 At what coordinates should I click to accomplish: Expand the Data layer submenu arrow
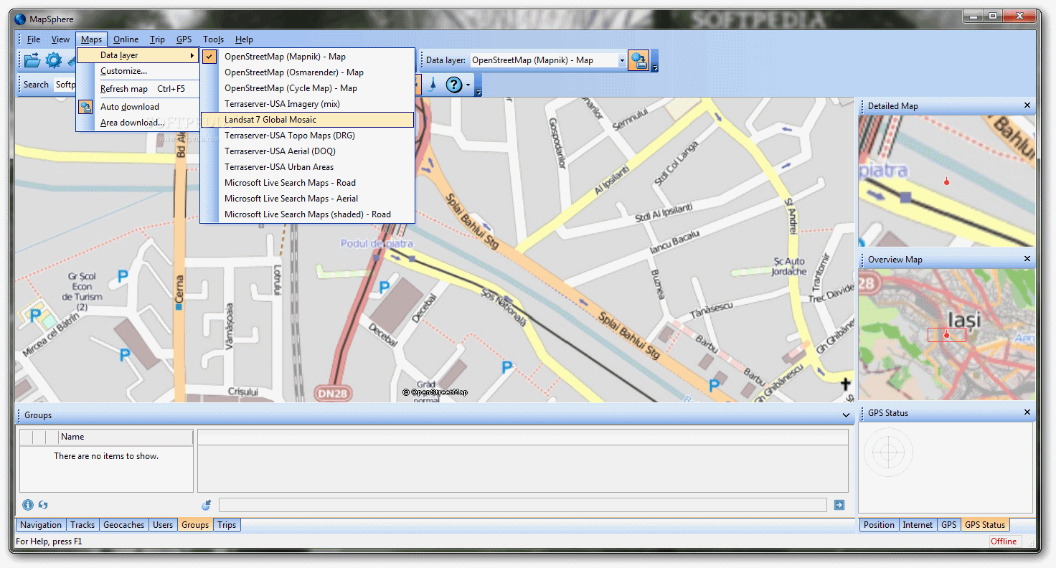pos(192,55)
